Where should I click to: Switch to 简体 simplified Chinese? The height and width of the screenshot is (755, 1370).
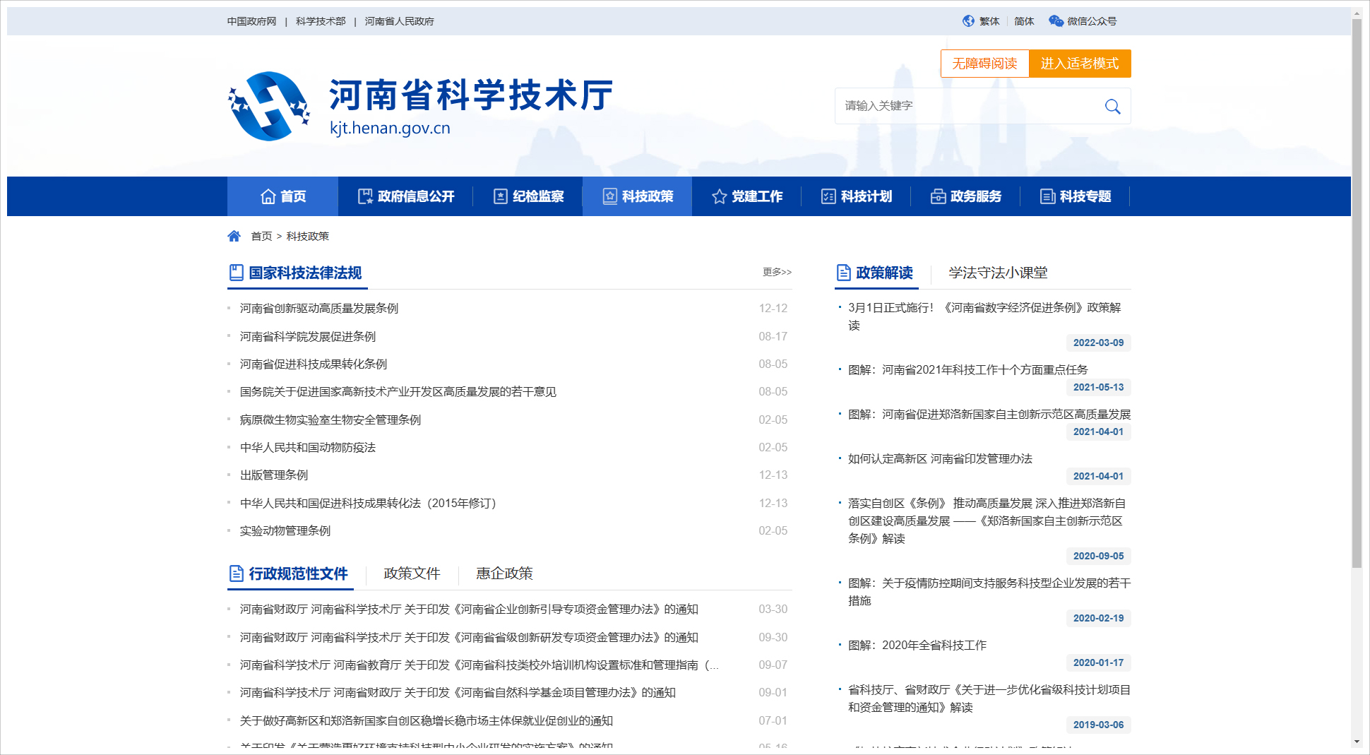1024,21
